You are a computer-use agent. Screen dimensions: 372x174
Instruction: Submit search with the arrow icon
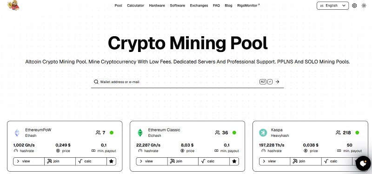(x=277, y=82)
